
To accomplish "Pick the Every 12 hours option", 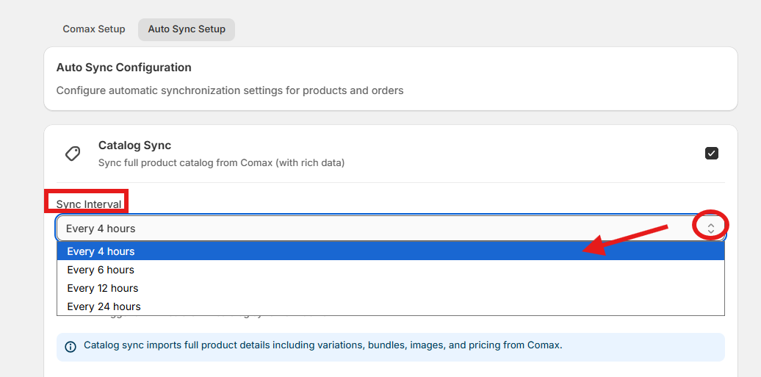I will (103, 288).
